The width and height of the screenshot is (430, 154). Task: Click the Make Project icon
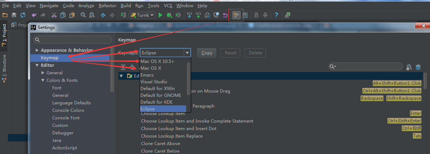point(123,15)
